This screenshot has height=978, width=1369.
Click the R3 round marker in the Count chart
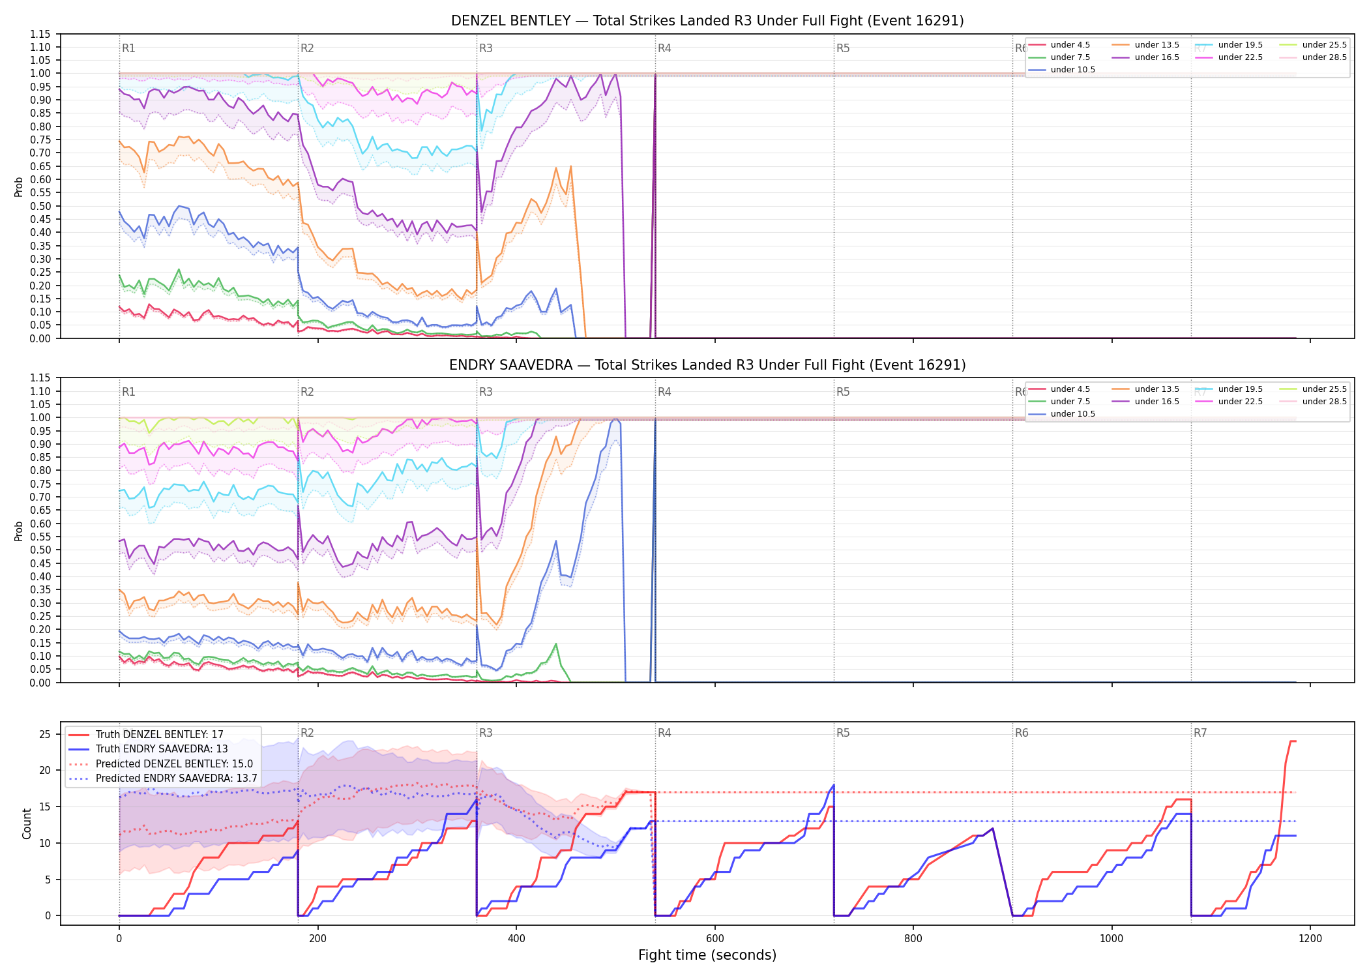(486, 733)
